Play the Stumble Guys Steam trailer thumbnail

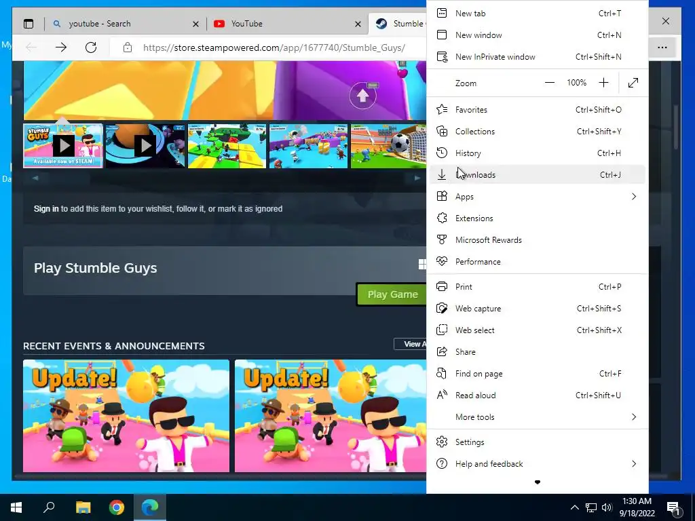tap(63, 146)
